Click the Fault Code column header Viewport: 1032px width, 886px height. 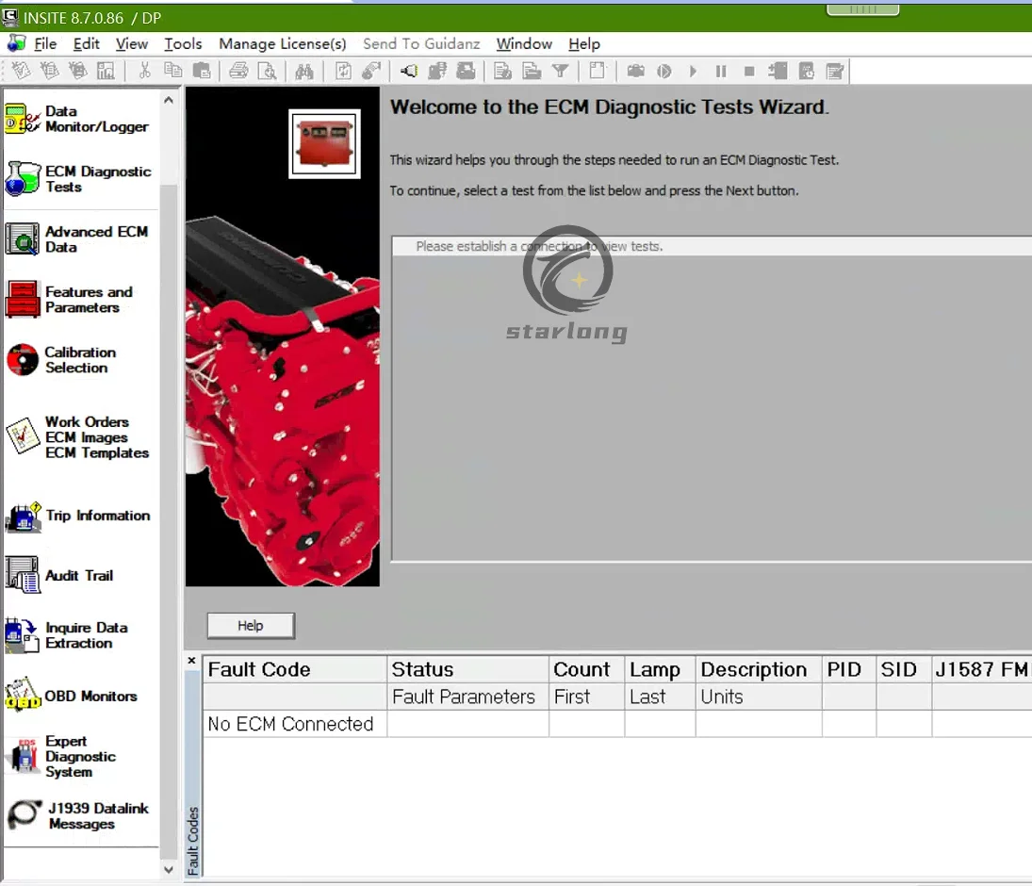point(294,670)
